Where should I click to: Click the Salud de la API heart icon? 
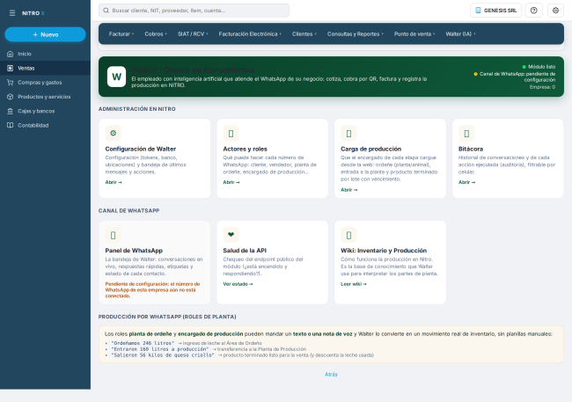pos(231,235)
